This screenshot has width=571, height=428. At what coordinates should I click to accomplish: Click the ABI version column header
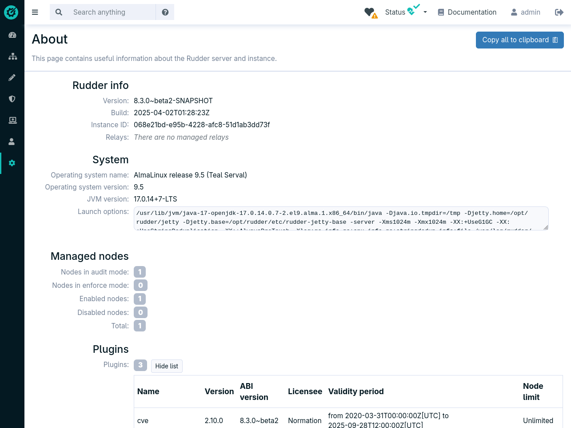tap(254, 392)
